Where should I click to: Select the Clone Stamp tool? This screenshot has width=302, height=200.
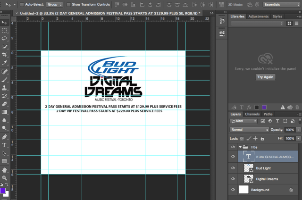4,88
